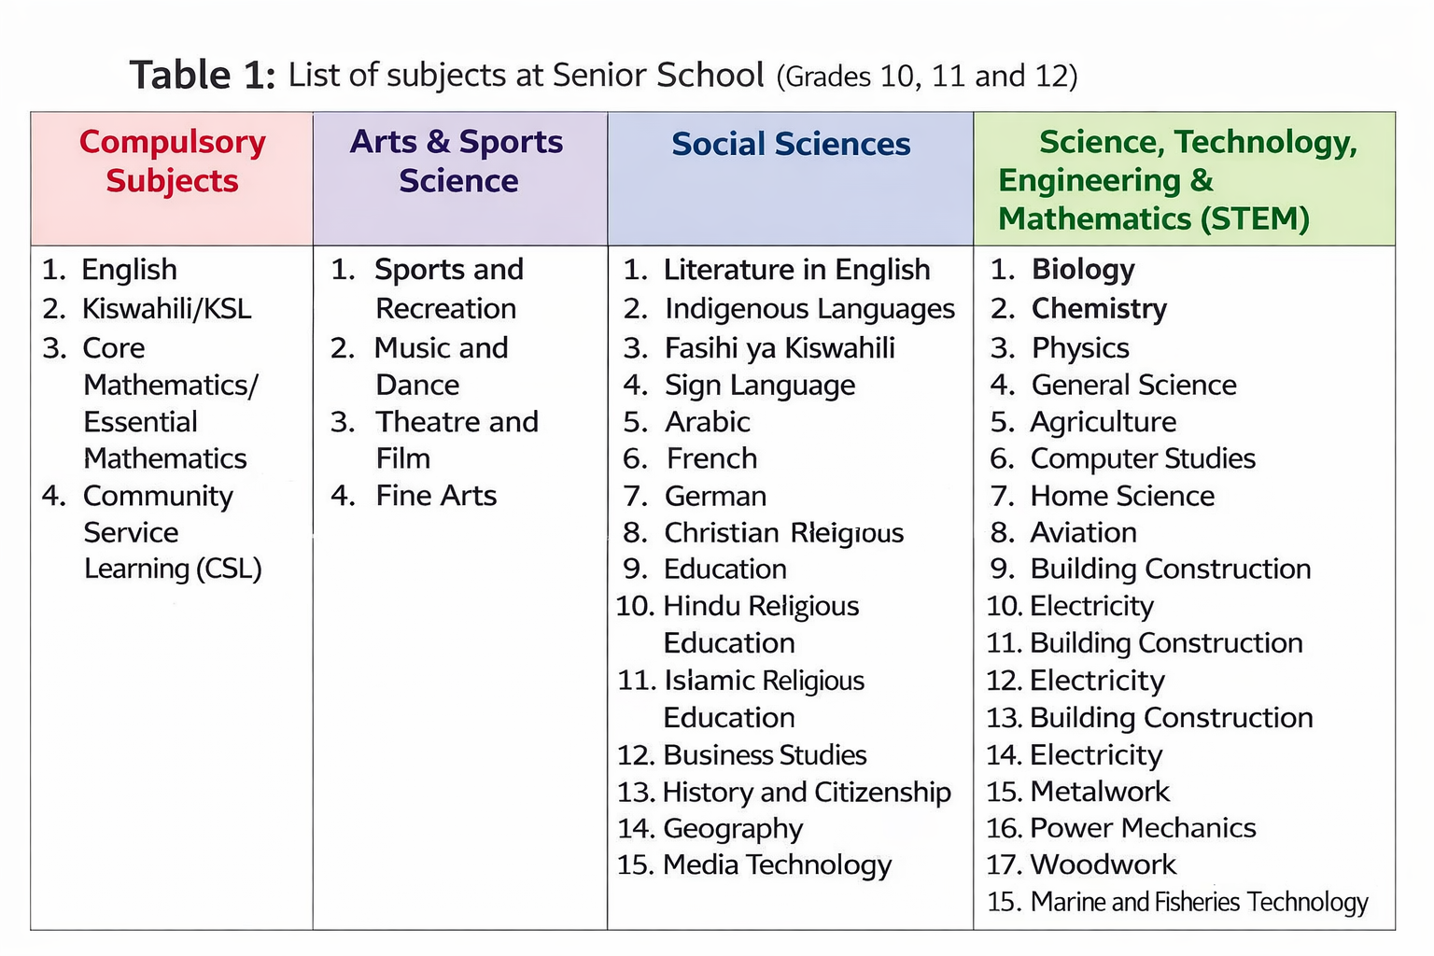This screenshot has height=956, width=1434.
Task: Click the Aviation subject entry
Action: click(x=1083, y=532)
